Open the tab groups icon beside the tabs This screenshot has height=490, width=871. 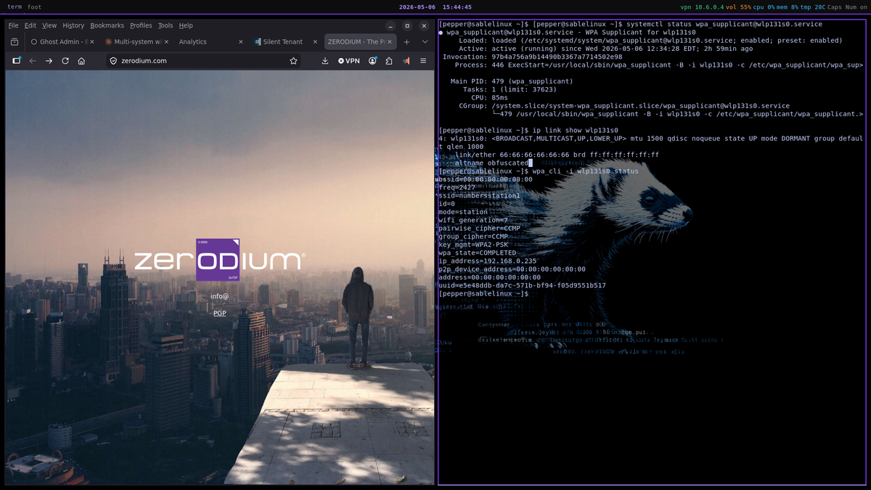coord(15,42)
